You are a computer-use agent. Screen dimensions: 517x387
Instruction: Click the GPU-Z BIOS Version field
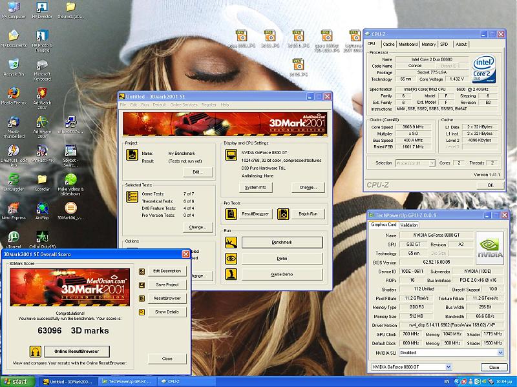point(436,263)
